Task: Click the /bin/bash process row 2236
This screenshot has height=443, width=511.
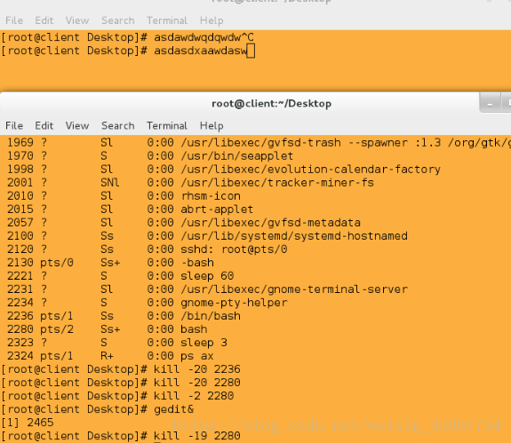Action: [124, 316]
